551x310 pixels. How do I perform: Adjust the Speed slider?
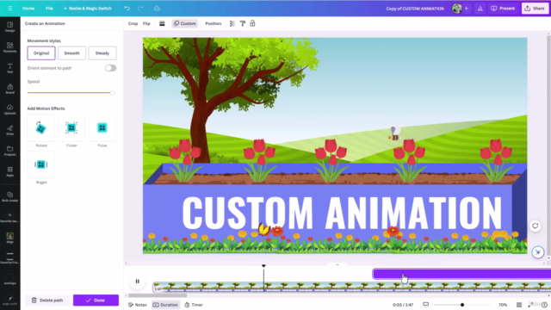[x=112, y=92]
